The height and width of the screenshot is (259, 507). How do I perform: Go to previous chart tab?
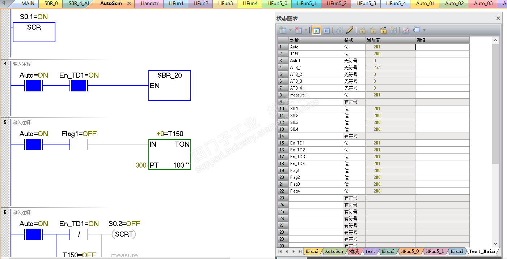coord(287,251)
